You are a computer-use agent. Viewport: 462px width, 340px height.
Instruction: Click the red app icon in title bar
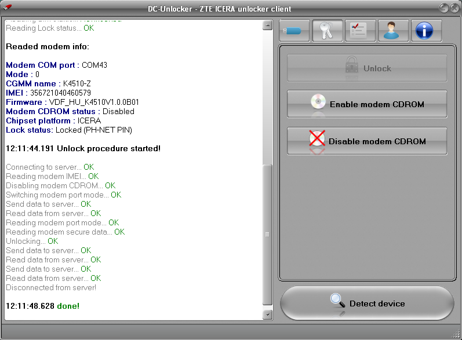(7, 6)
